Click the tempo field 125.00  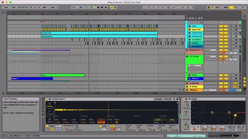point(21,7)
